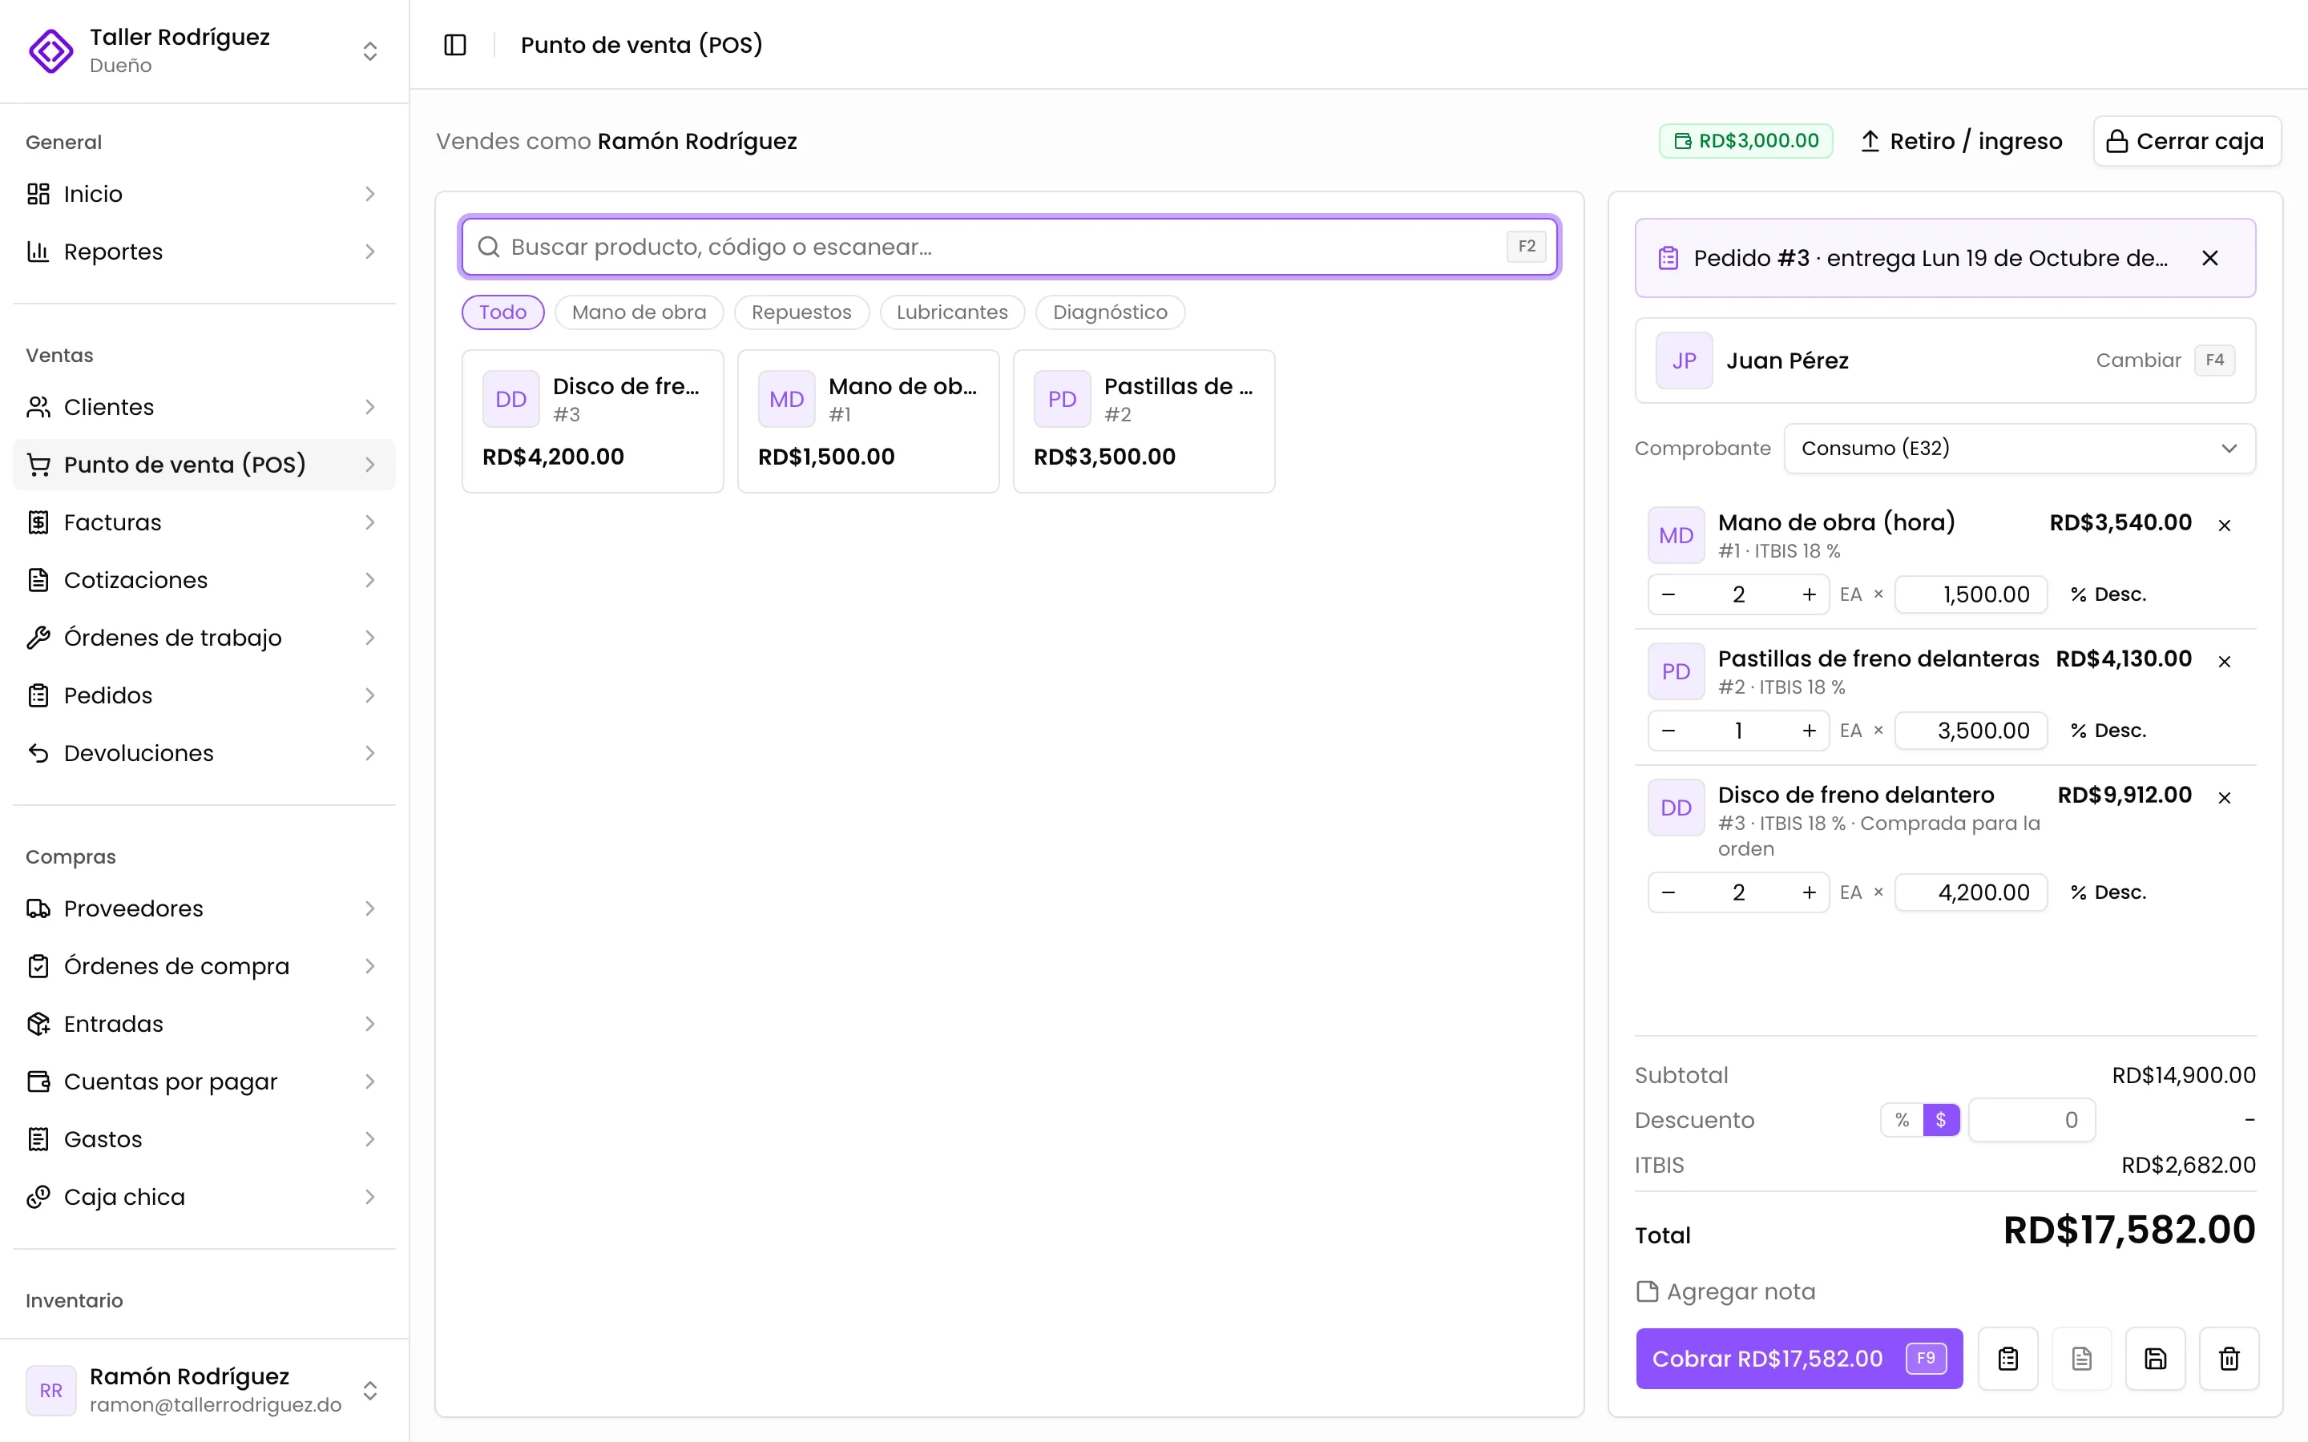Click the RD$3,000.00 cash balance badge
The image size is (2308, 1442).
[x=1745, y=141]
